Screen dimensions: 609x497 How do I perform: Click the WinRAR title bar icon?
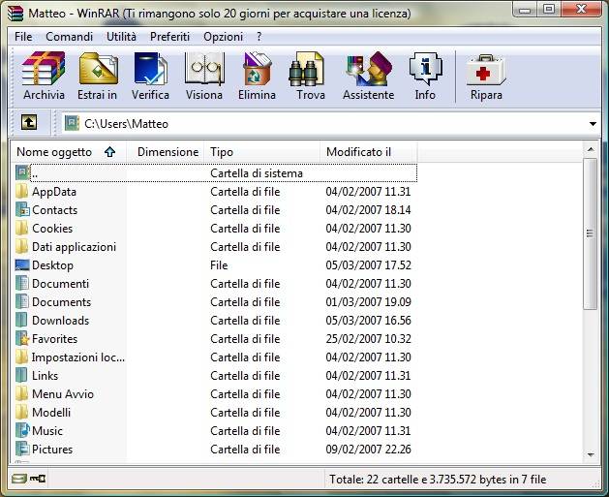click(x=15, y=14)
